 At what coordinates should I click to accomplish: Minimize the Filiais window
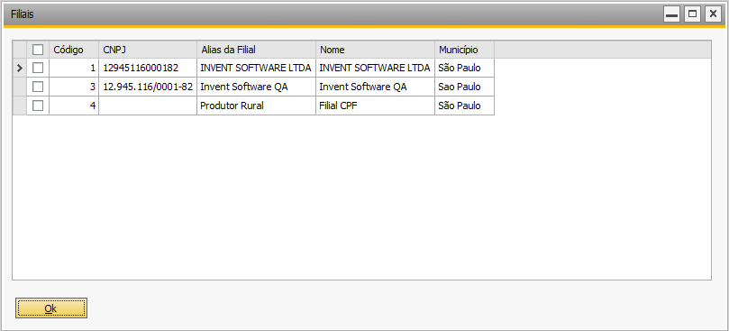(671, 14)
